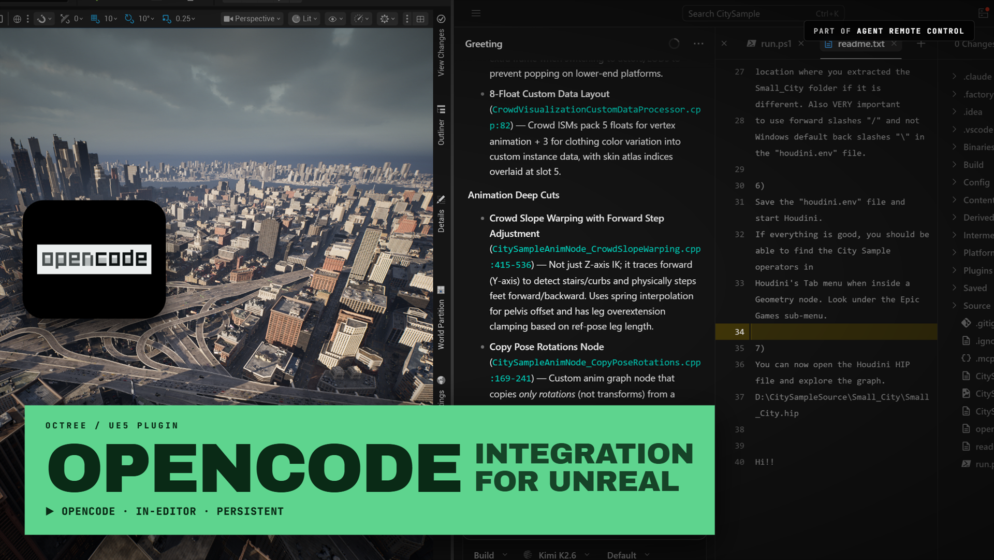Focus the Search CitySample field
Screen dimensions: 994x560
click(763, 13)
